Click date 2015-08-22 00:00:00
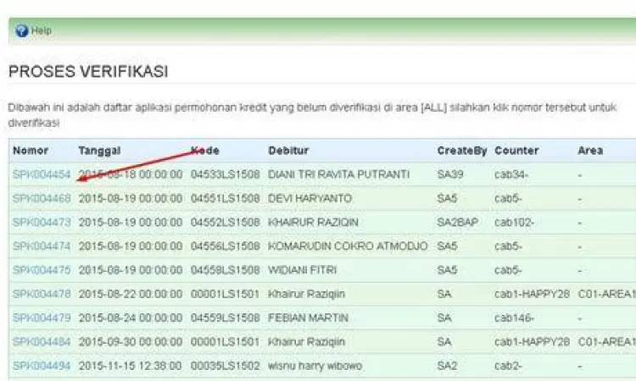The height and width of the screenshot is (381, 636). [131, 294]
